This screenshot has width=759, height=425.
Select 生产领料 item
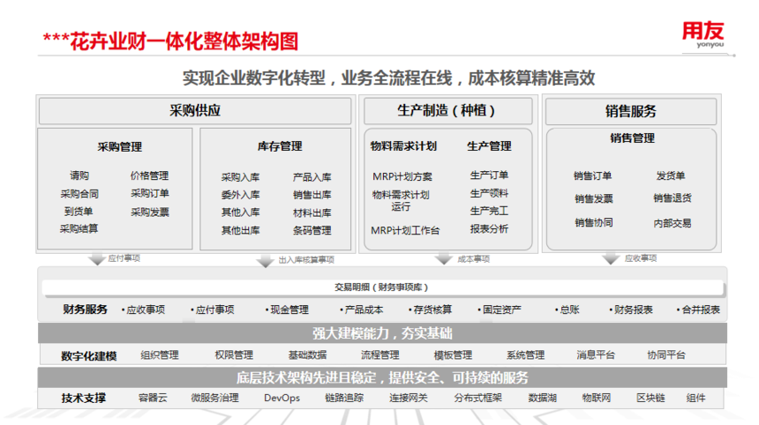tap(490, 193)
